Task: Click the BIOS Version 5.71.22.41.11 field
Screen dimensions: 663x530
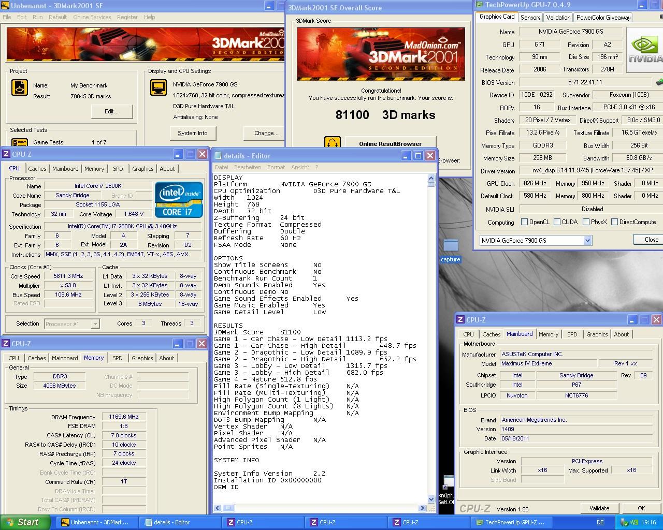Action: 585,82
